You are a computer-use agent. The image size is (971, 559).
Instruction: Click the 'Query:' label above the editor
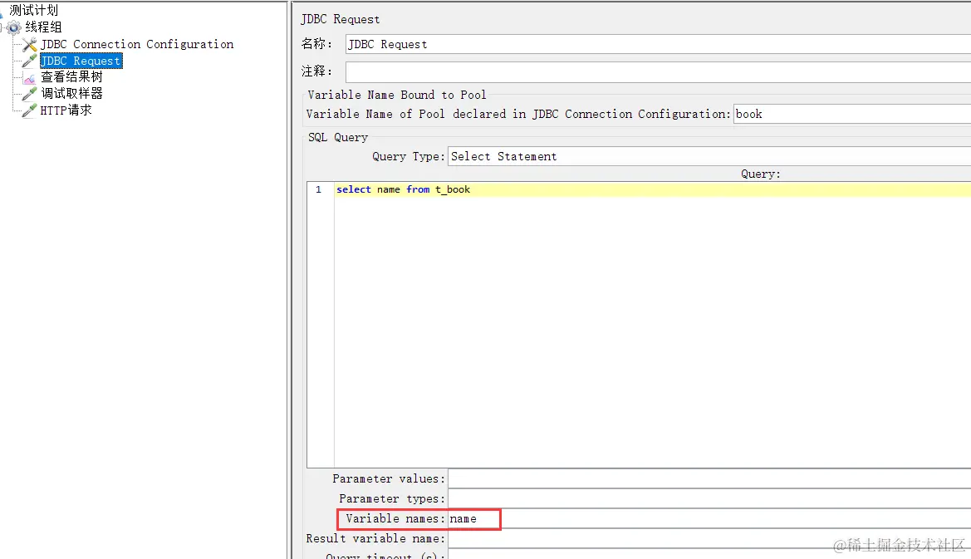tap(761, 174)
